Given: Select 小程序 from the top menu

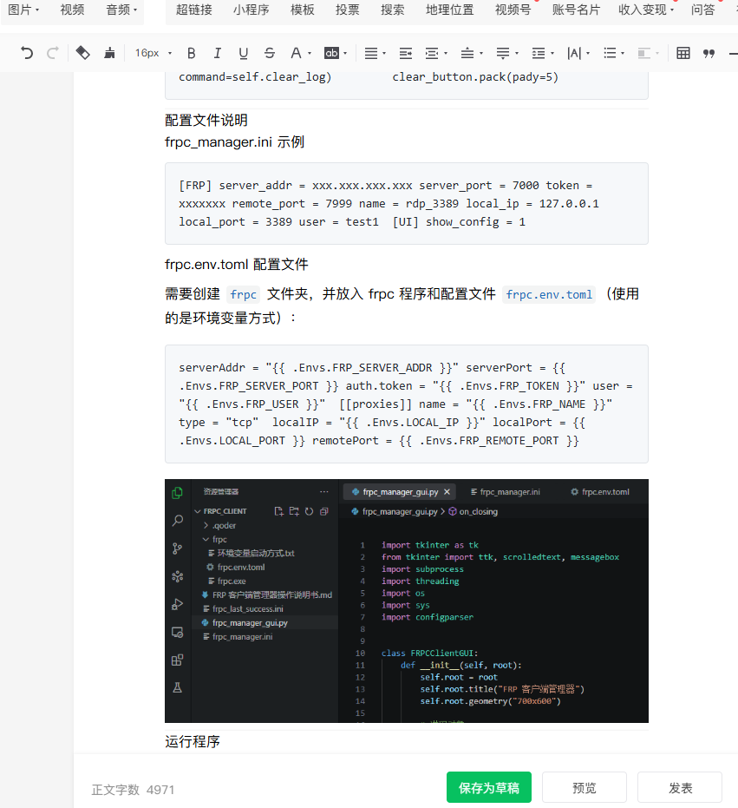Looking at the screenshot, I should click(x=251, y=10).
